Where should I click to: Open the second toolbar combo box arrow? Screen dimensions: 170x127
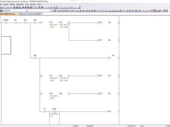coord(51,11)
